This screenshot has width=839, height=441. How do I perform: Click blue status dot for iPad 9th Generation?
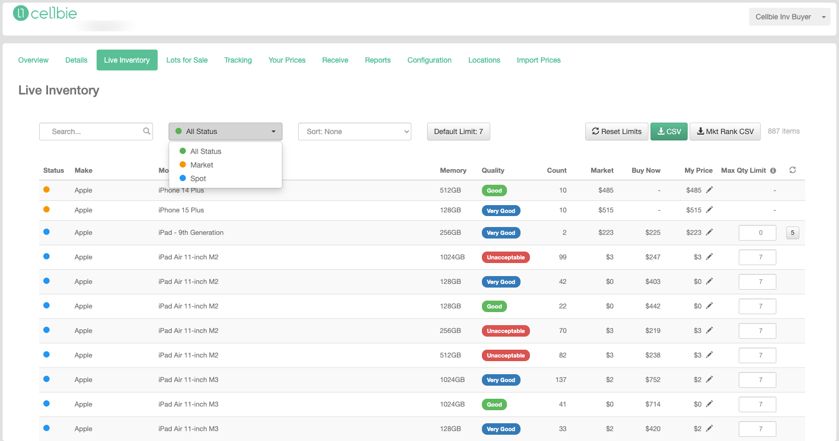coord(46,232)
